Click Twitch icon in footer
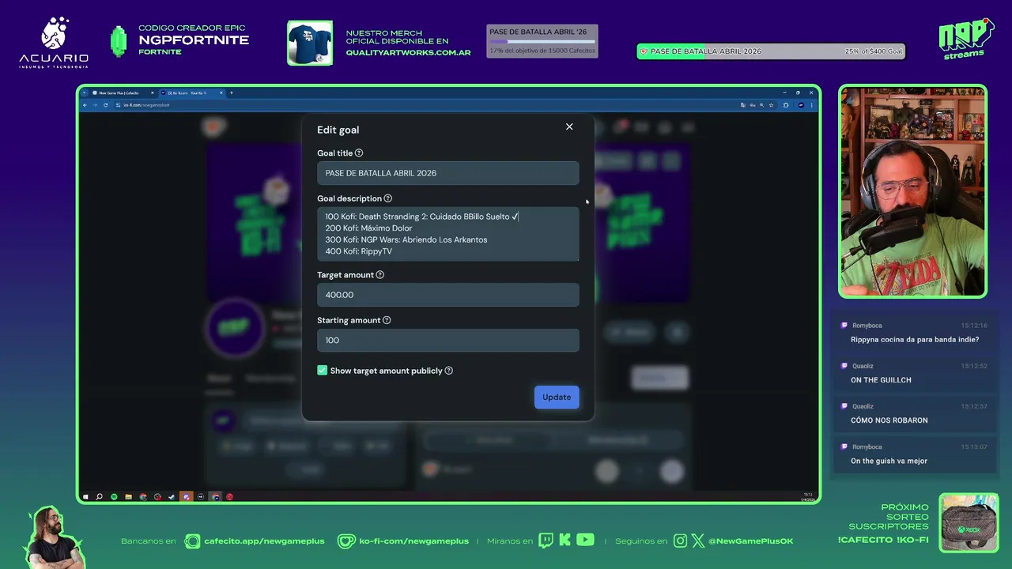 546,541
